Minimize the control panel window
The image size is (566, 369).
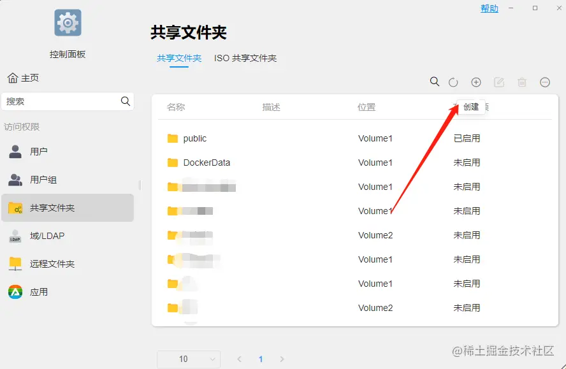point(511,8)
